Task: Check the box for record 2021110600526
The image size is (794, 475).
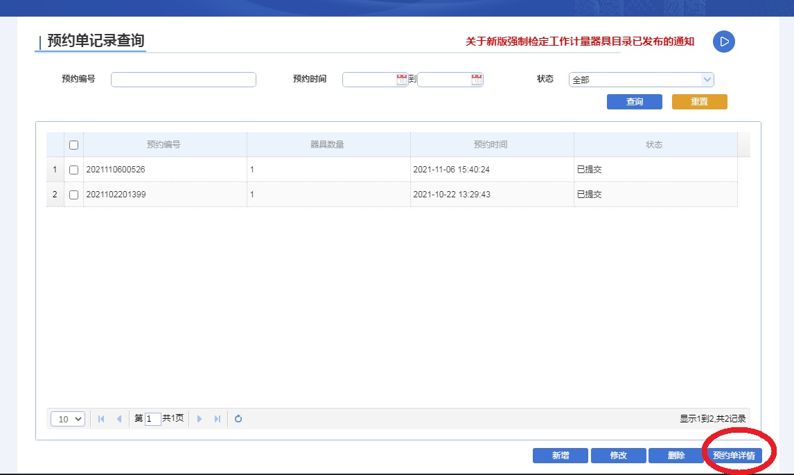Action: pyautogui.click(x=74, y=170)
